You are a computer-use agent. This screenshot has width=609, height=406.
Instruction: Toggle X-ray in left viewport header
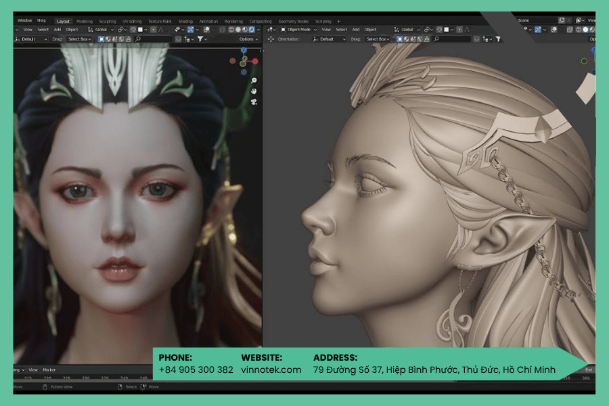[x=222, y=30]
